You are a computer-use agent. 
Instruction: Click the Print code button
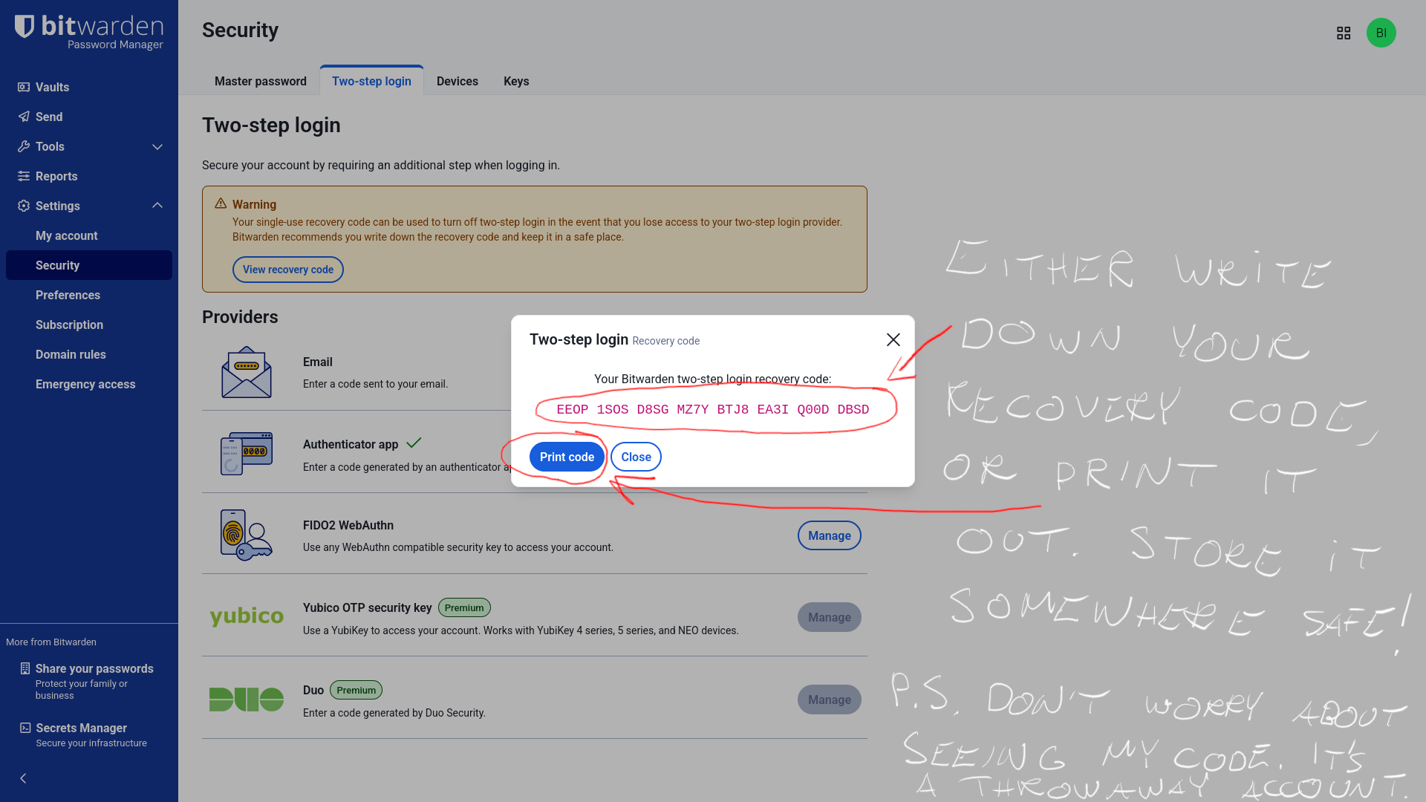click(567, 457)
